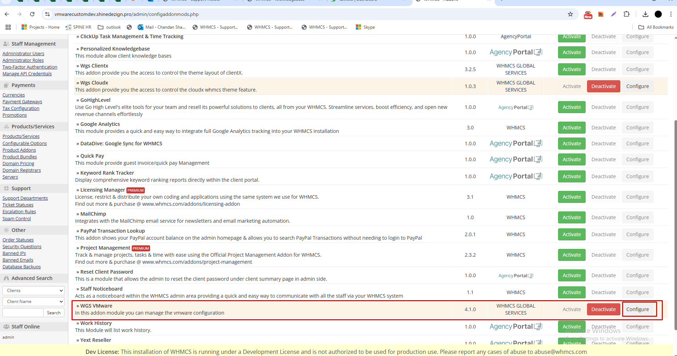Open the outlook bookmark folder
This screenshot has width=677, height=356.
point(109,27)
